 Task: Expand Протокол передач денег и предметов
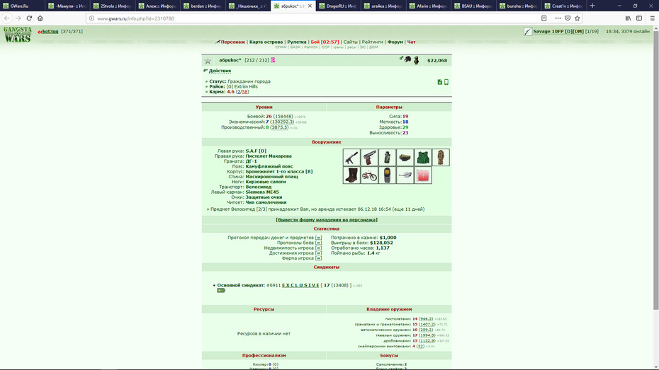[x=318, y=238]
